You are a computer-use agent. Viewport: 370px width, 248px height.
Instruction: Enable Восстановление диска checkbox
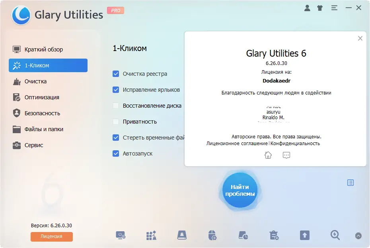tap(116, 106)
